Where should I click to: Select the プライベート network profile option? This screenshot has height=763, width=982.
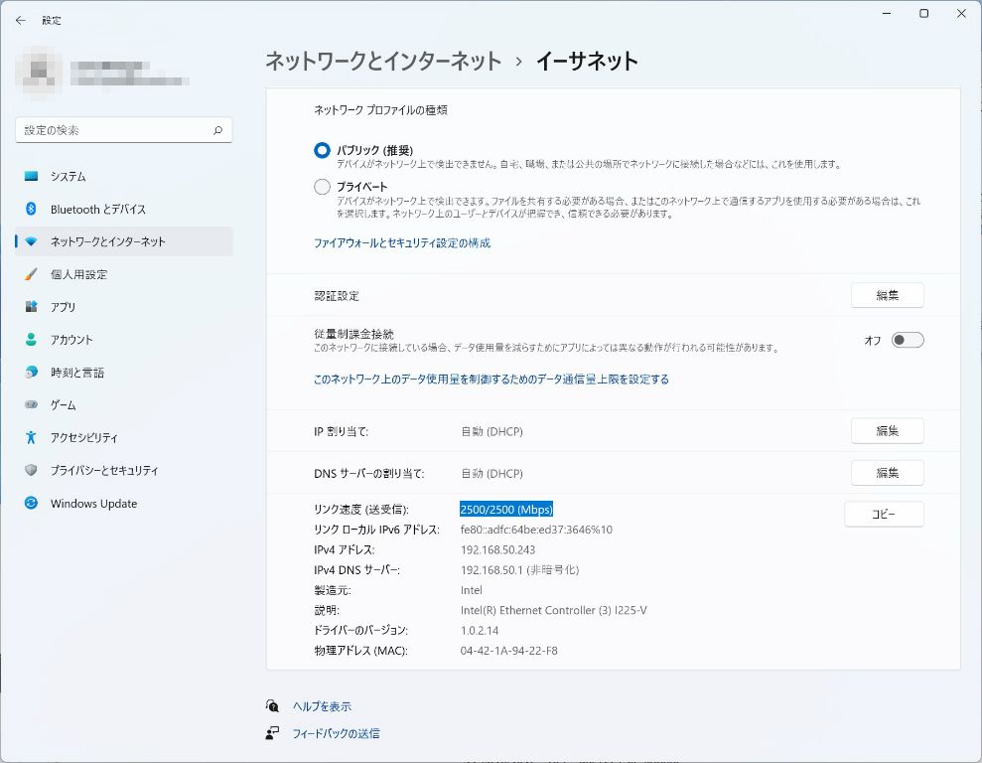[322, 187]
